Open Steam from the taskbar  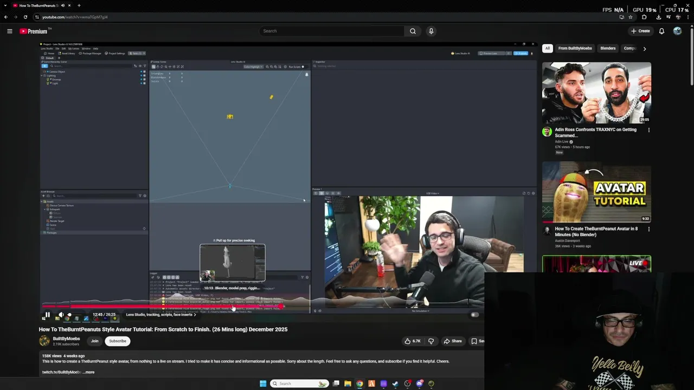pos(395,383)
